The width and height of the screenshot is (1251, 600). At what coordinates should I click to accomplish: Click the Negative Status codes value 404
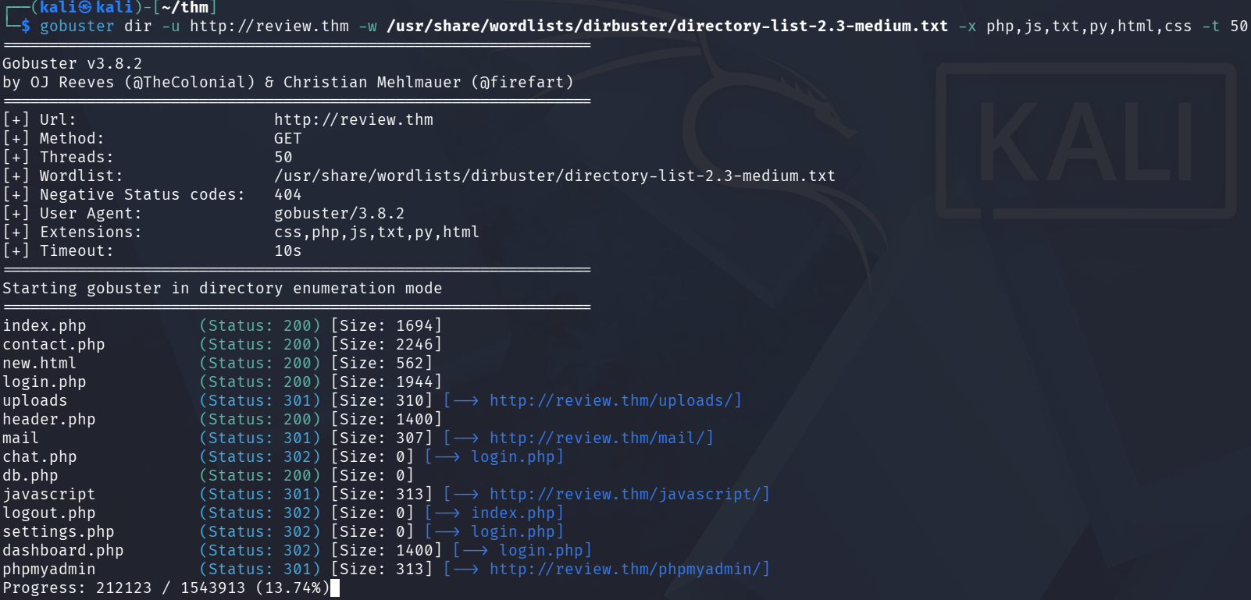point(288,194)
